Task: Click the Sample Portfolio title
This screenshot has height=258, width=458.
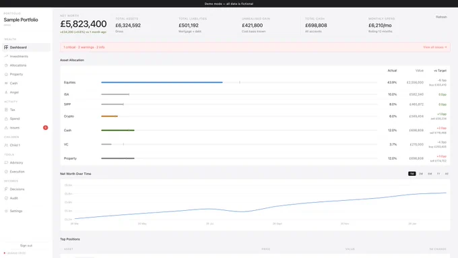Action: pyautogui.click(x=21, y=20)
